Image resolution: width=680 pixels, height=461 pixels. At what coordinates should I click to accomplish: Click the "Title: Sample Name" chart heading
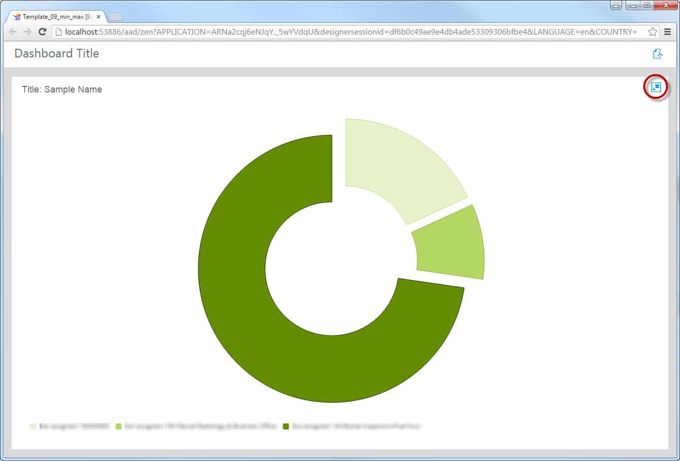pyautogui.click(x=62, y=89)
